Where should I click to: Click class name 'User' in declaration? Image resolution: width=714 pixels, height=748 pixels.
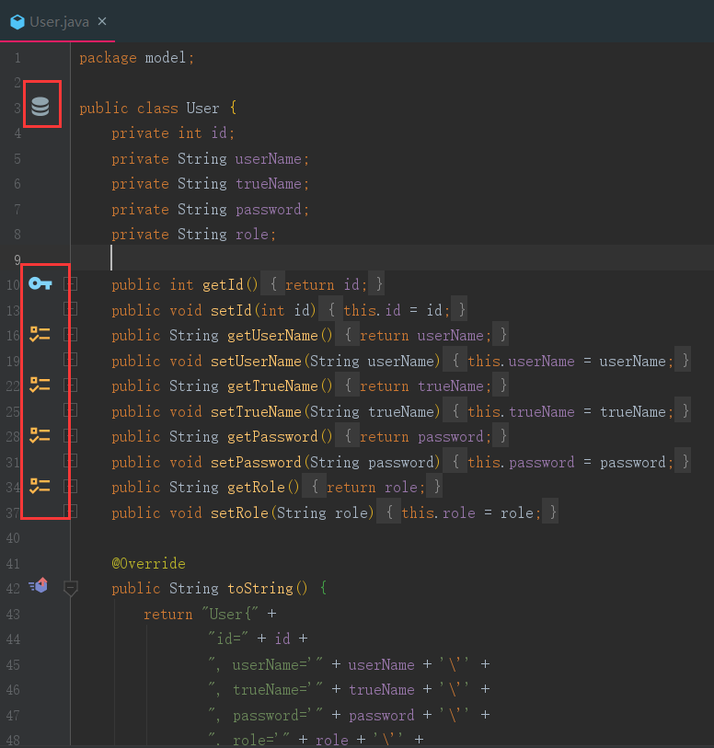pyautogui.click(x=202, y=109)
